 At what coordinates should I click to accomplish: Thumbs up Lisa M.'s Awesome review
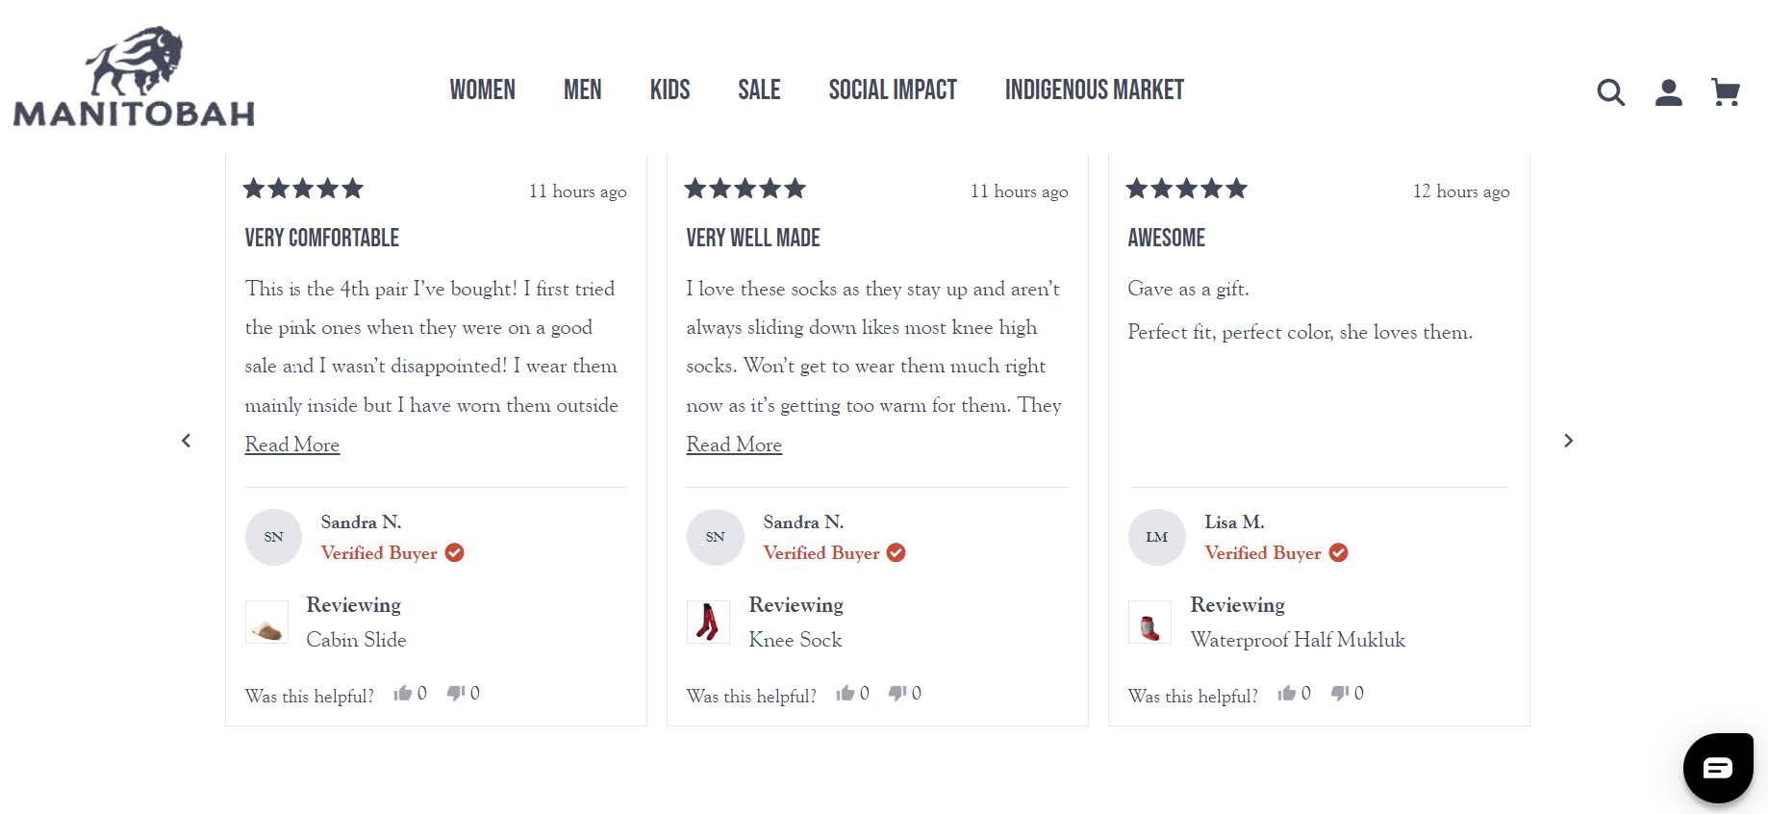pyautogui.click(x=1289, y=692)
